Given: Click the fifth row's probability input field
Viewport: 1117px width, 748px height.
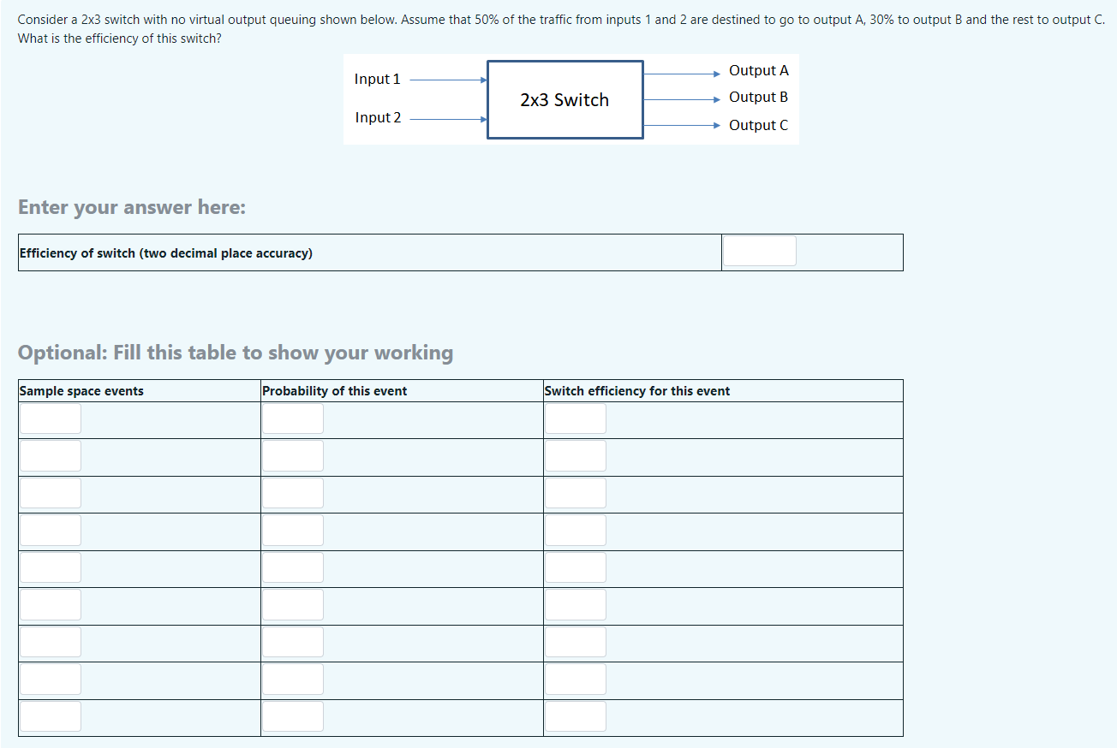Looking at the screenshot, I should point(293,567).
